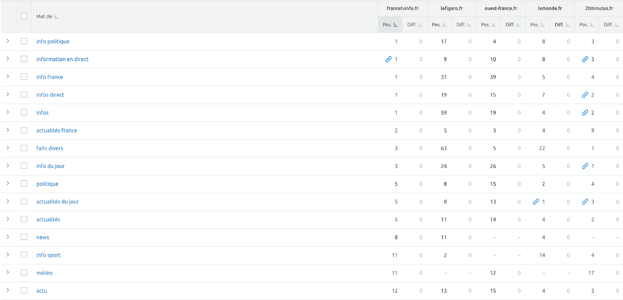Image resolution: width=623 pixels, height=300 pixels.
Task: Select the lefigaro.fr column header
Action: click(x=452, y=8)
